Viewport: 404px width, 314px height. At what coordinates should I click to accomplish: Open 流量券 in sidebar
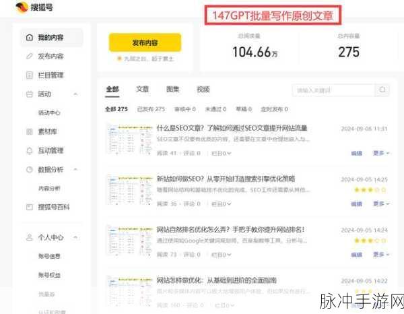tap(46, 294)
